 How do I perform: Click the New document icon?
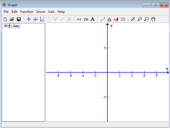(x=5, y=20)
